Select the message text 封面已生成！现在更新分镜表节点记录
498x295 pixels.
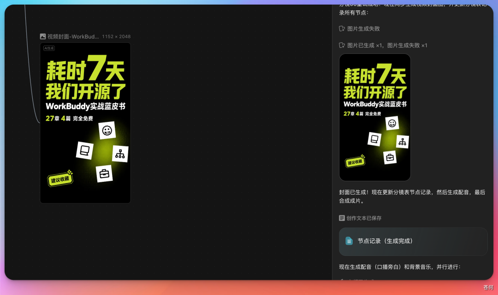tap(385, 192)
